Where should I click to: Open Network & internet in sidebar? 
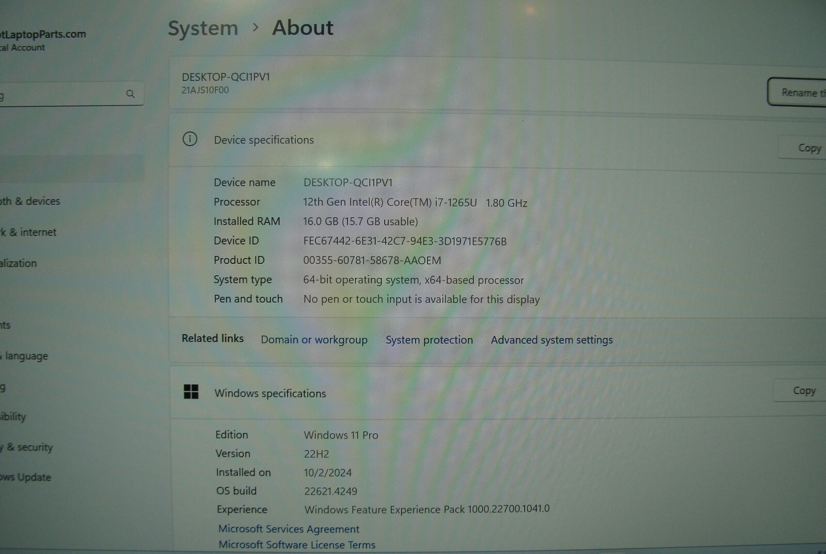tap(28, 232)
